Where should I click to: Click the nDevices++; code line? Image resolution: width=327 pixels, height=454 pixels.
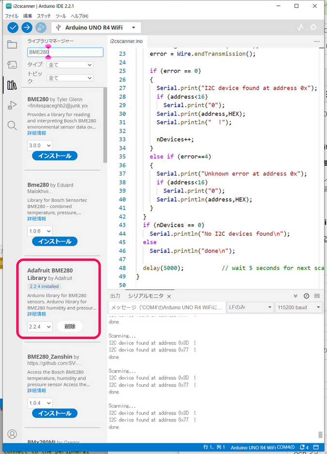[x=175, y=139]
